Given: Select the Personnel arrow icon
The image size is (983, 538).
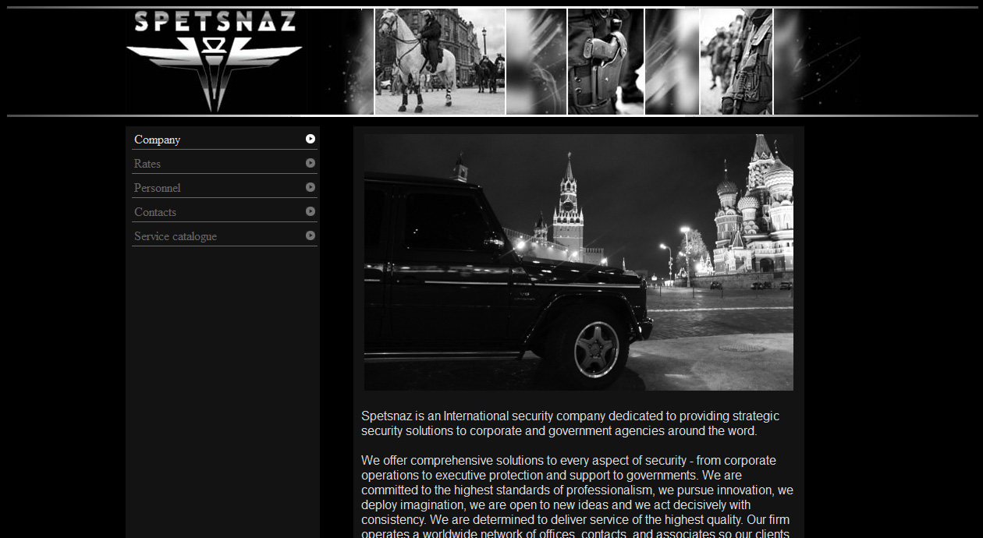Looking at the screenshot, I should coord(311,186).
